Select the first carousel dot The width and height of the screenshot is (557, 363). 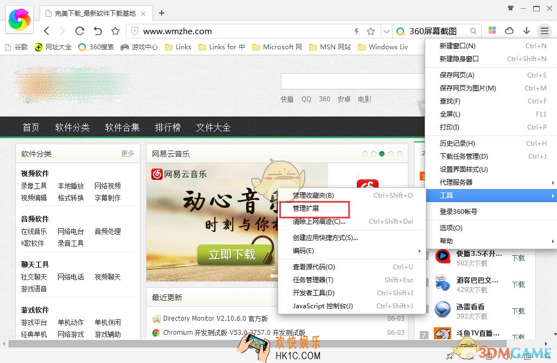coord(365,154)
